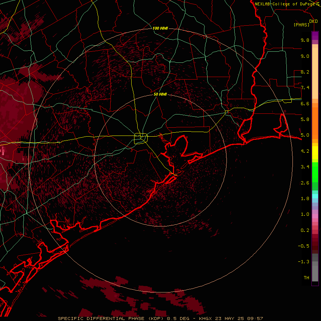The height and width of the screenshot is (321, 321).
Task: Click the "5.0" color scale value
Action: point(305,135)
